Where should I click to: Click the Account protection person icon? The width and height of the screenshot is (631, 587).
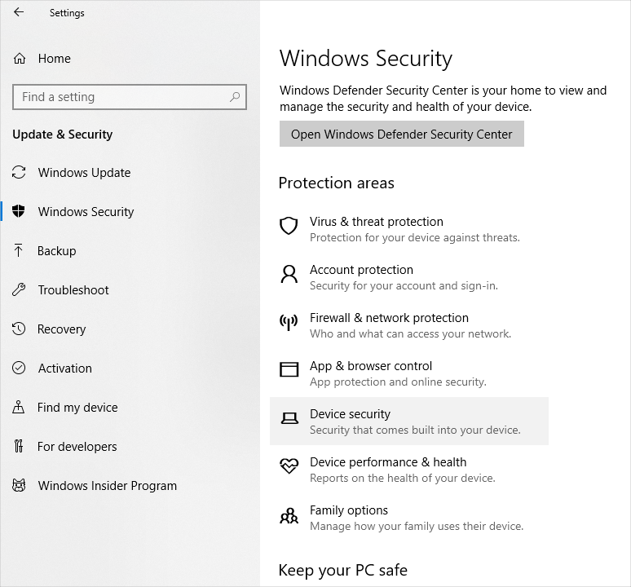[x=289, y=274]
